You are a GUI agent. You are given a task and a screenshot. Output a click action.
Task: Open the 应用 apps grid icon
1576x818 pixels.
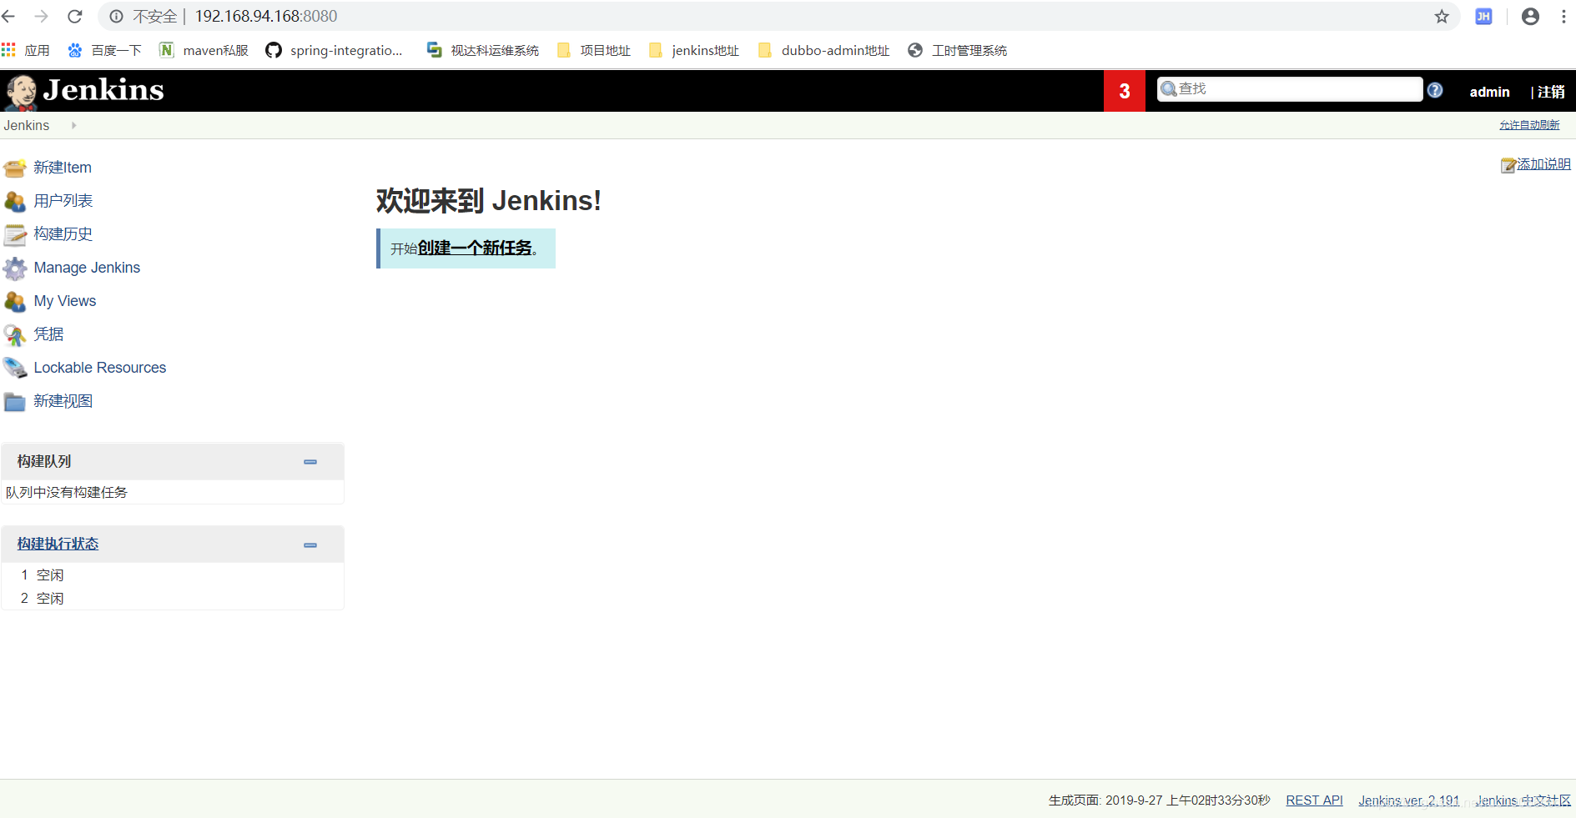8,50
